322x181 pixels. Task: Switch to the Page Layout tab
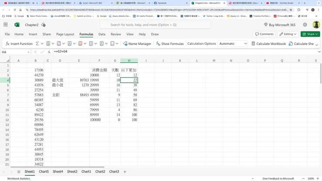(65, 34)
